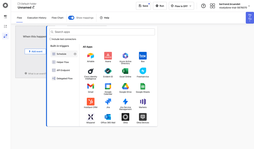The width and height of the screenshot is (254, 149).
Task: Open the flows sidebar icon
Action: point(5,36)
